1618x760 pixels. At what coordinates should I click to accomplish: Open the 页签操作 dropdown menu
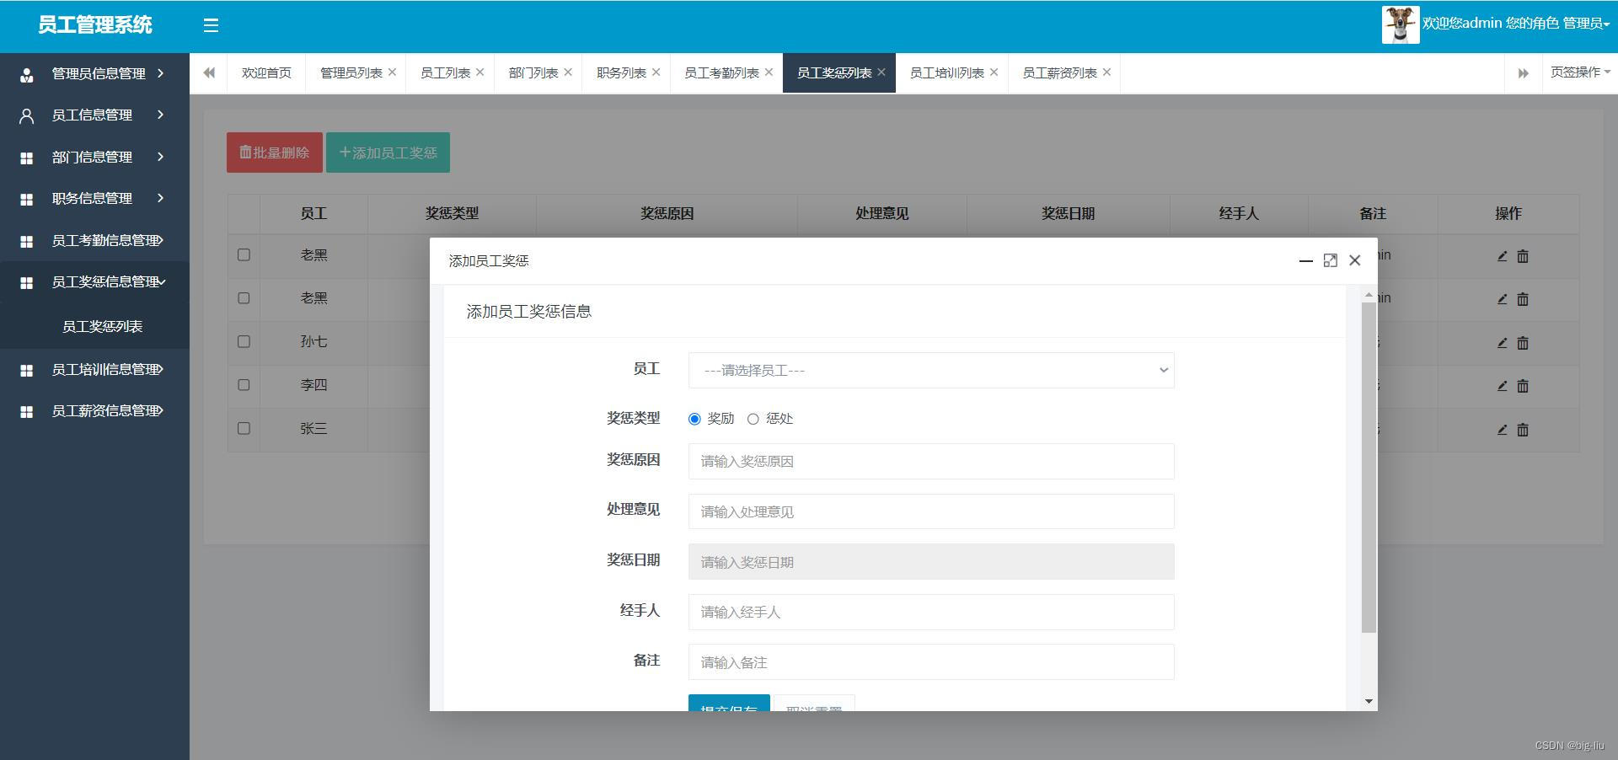(1579, 72)
